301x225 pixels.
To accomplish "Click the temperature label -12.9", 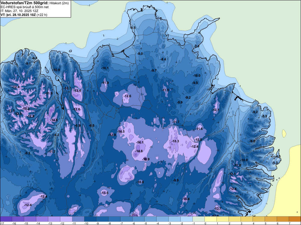I will tap(112, 135).
